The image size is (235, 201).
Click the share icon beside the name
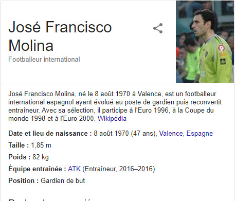click(158, 28)
